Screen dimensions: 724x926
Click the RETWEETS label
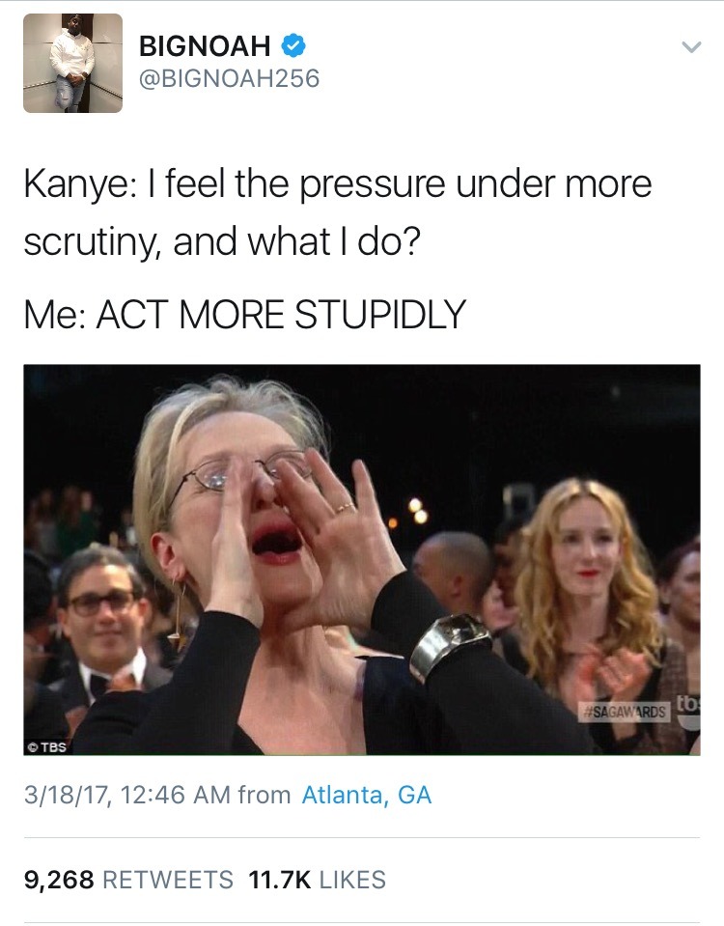click(x=168, y=880)
